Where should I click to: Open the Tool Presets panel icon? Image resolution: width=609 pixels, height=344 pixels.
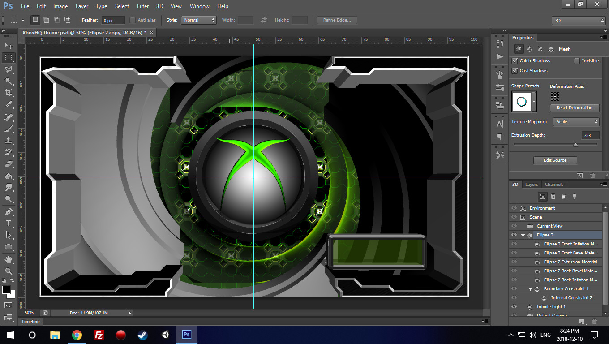pyautogui.click(x=500, y=155)
